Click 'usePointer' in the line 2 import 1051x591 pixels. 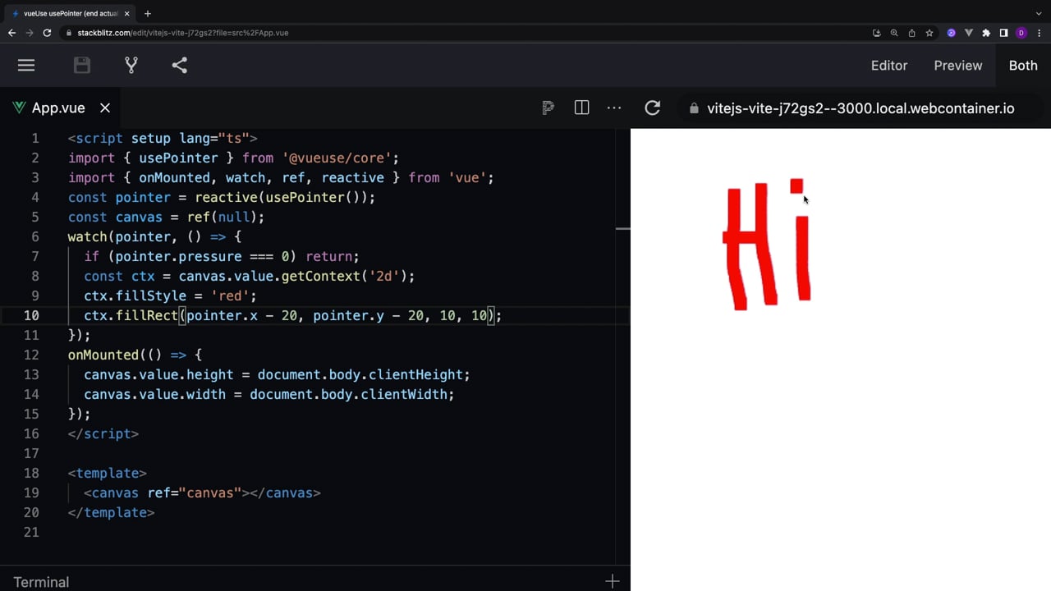click(178, 158)
